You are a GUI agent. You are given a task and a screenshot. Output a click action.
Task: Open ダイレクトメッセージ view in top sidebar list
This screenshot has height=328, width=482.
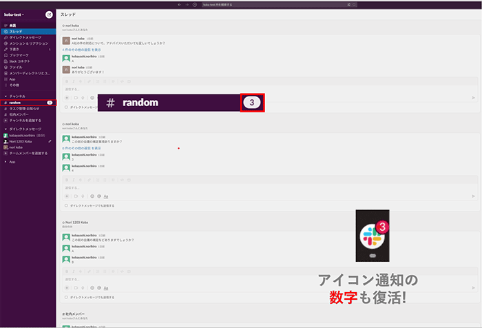click(x=28, y=37)
